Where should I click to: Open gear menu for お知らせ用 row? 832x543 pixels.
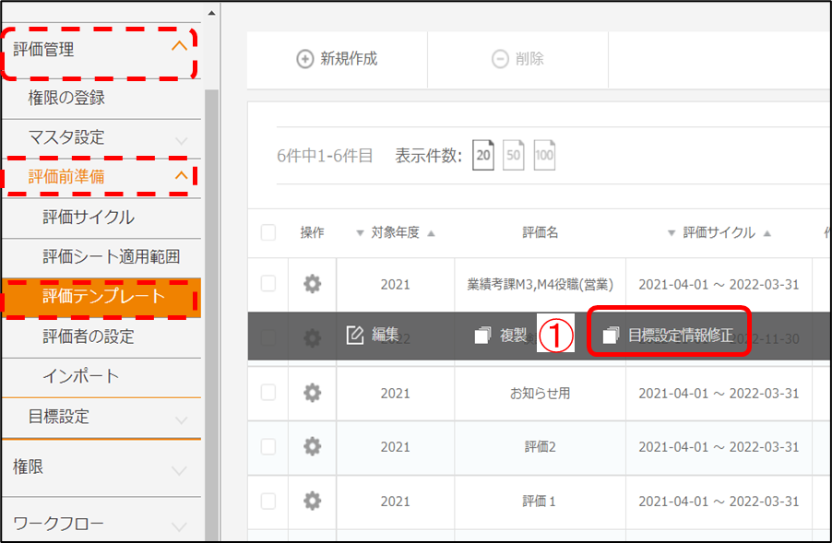(x=313, y=393)
